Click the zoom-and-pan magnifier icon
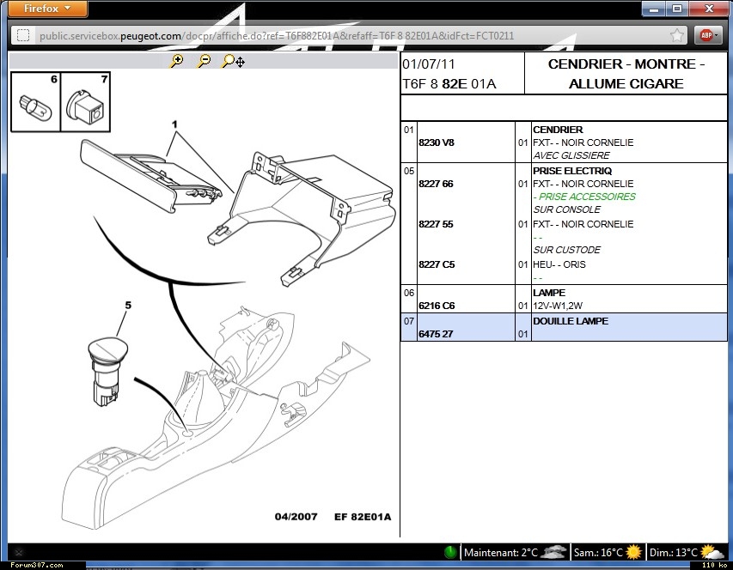The width and height of the screenshot is (733, 570). (233, 61)
